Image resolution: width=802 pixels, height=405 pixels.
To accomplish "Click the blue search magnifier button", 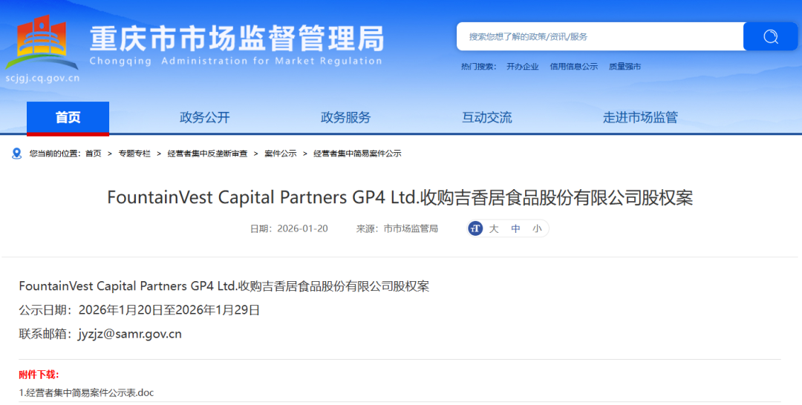I will [770, 36].
